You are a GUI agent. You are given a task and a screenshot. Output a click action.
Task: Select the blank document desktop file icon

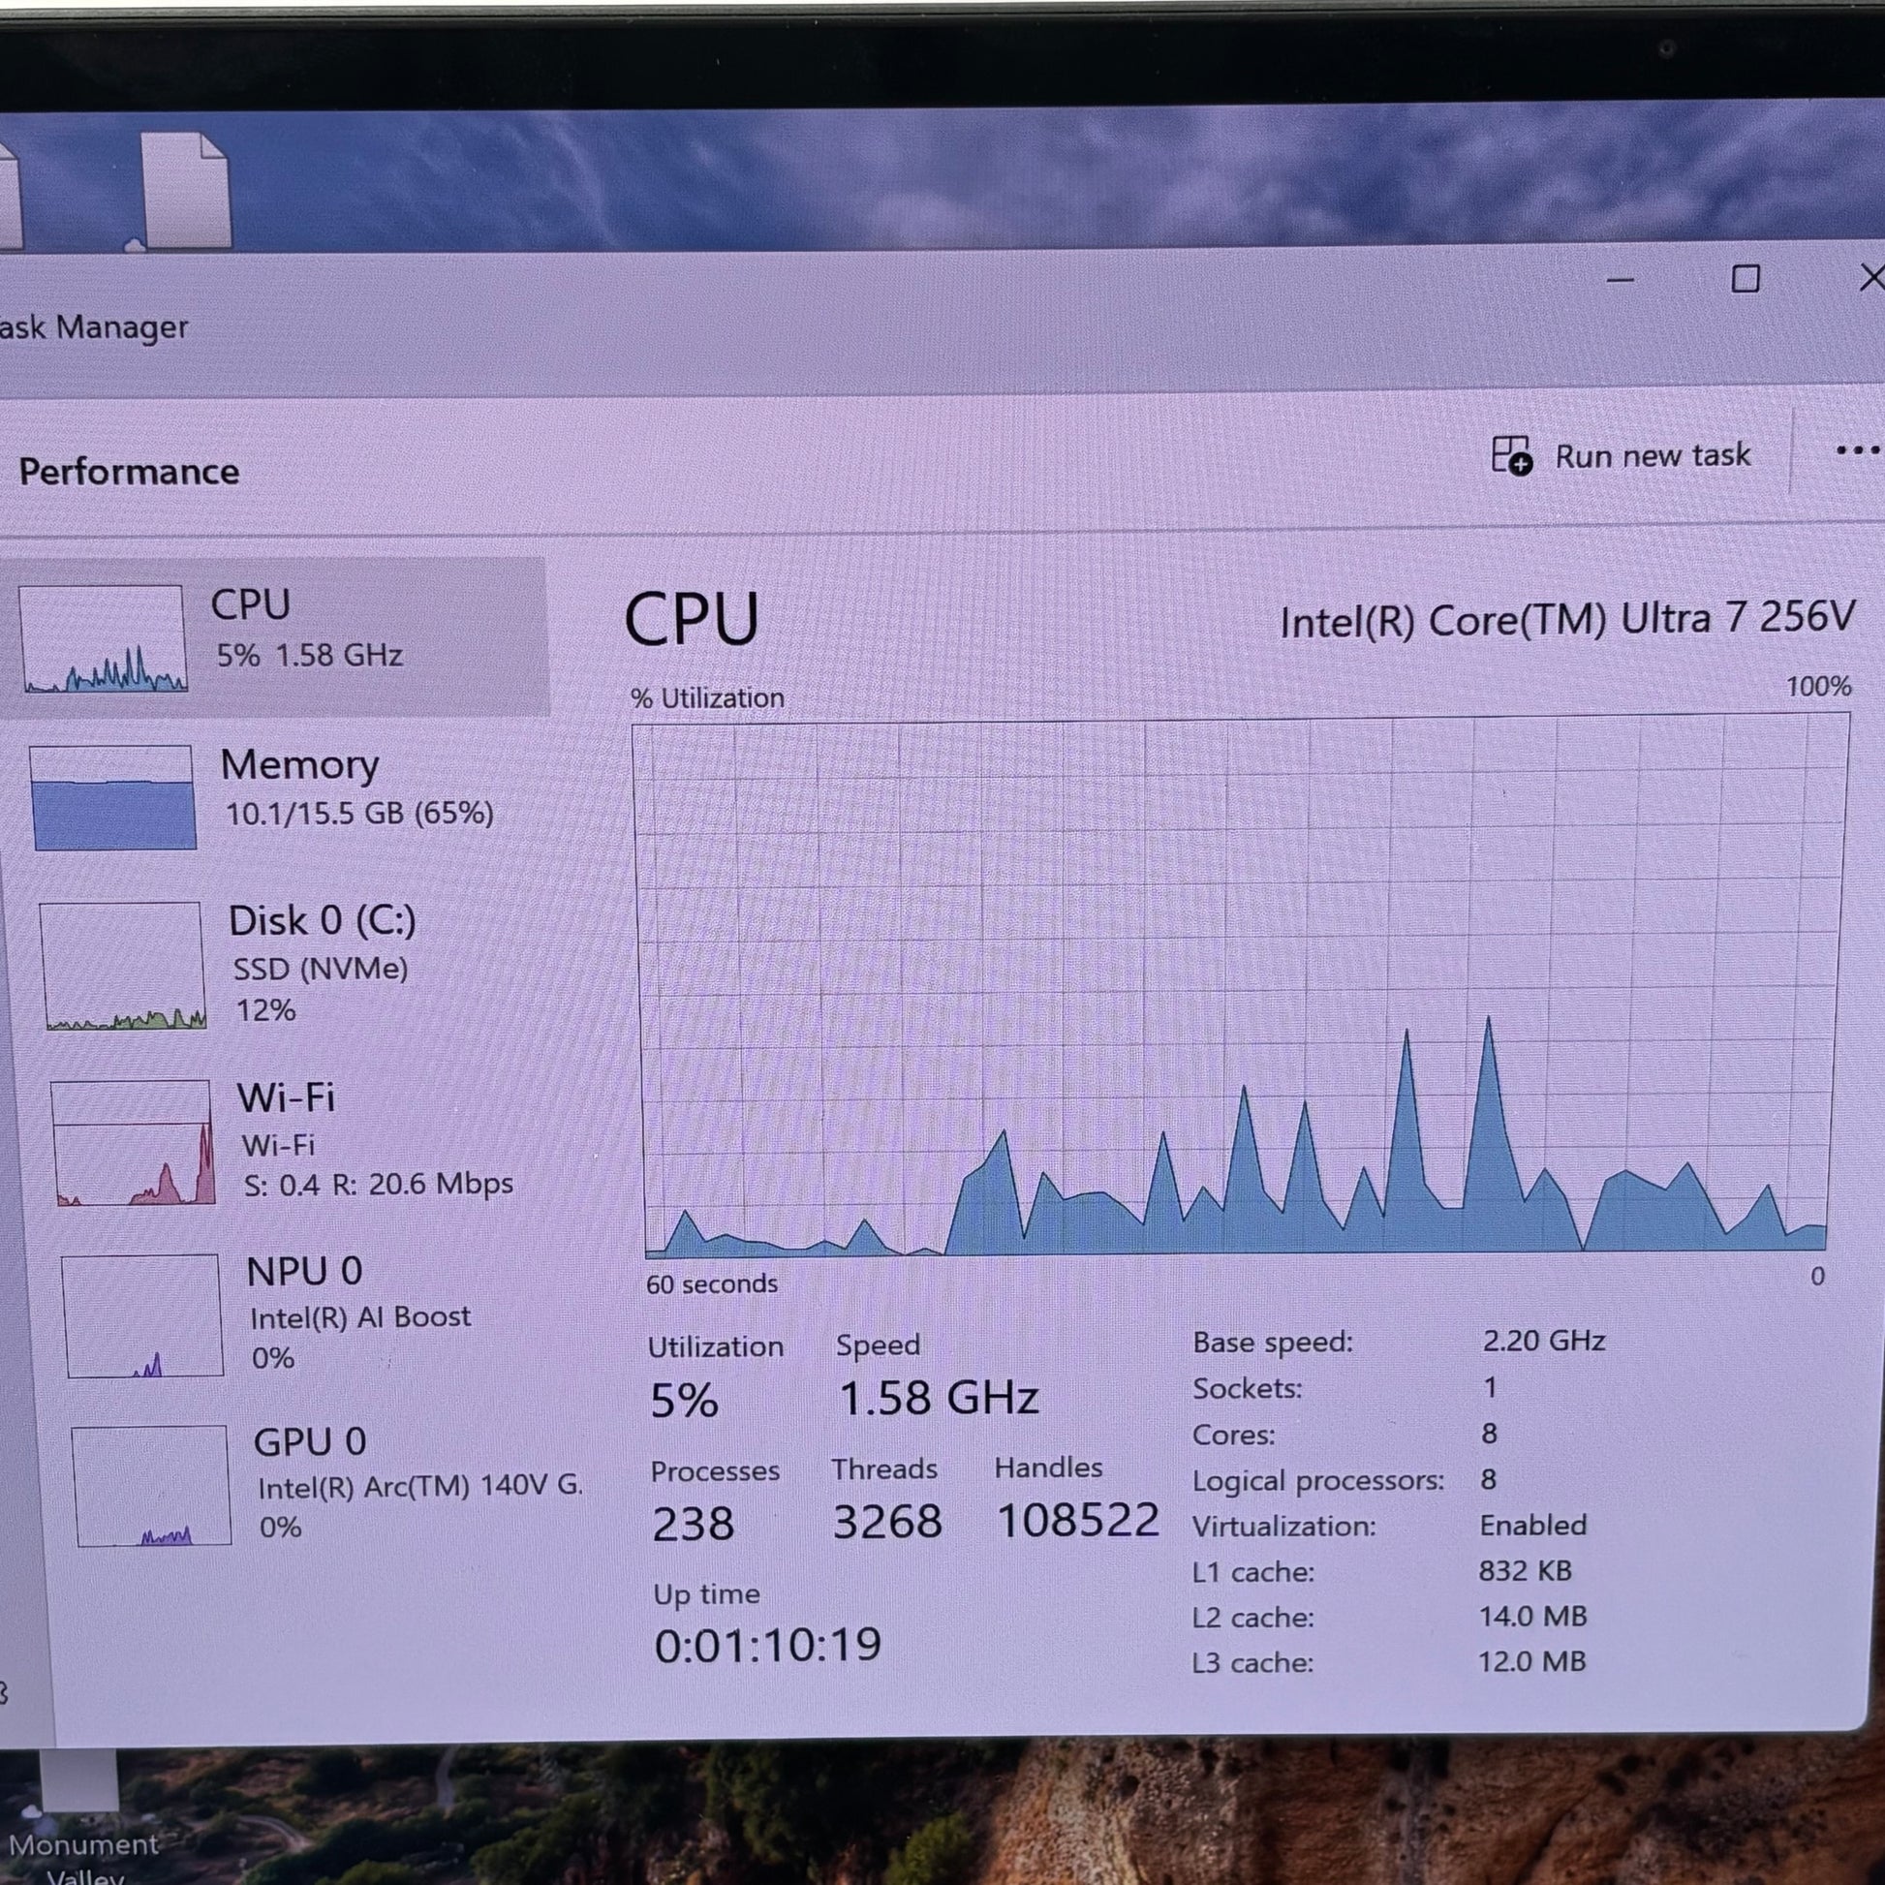pyautogui.click(x=184, y=191)
